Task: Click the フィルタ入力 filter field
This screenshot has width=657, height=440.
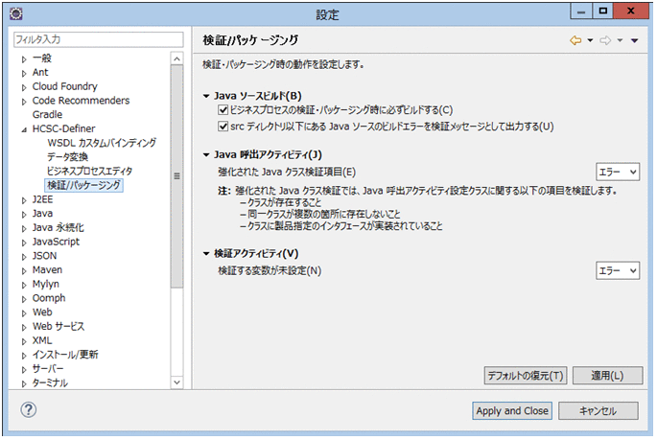Action: 99,39
